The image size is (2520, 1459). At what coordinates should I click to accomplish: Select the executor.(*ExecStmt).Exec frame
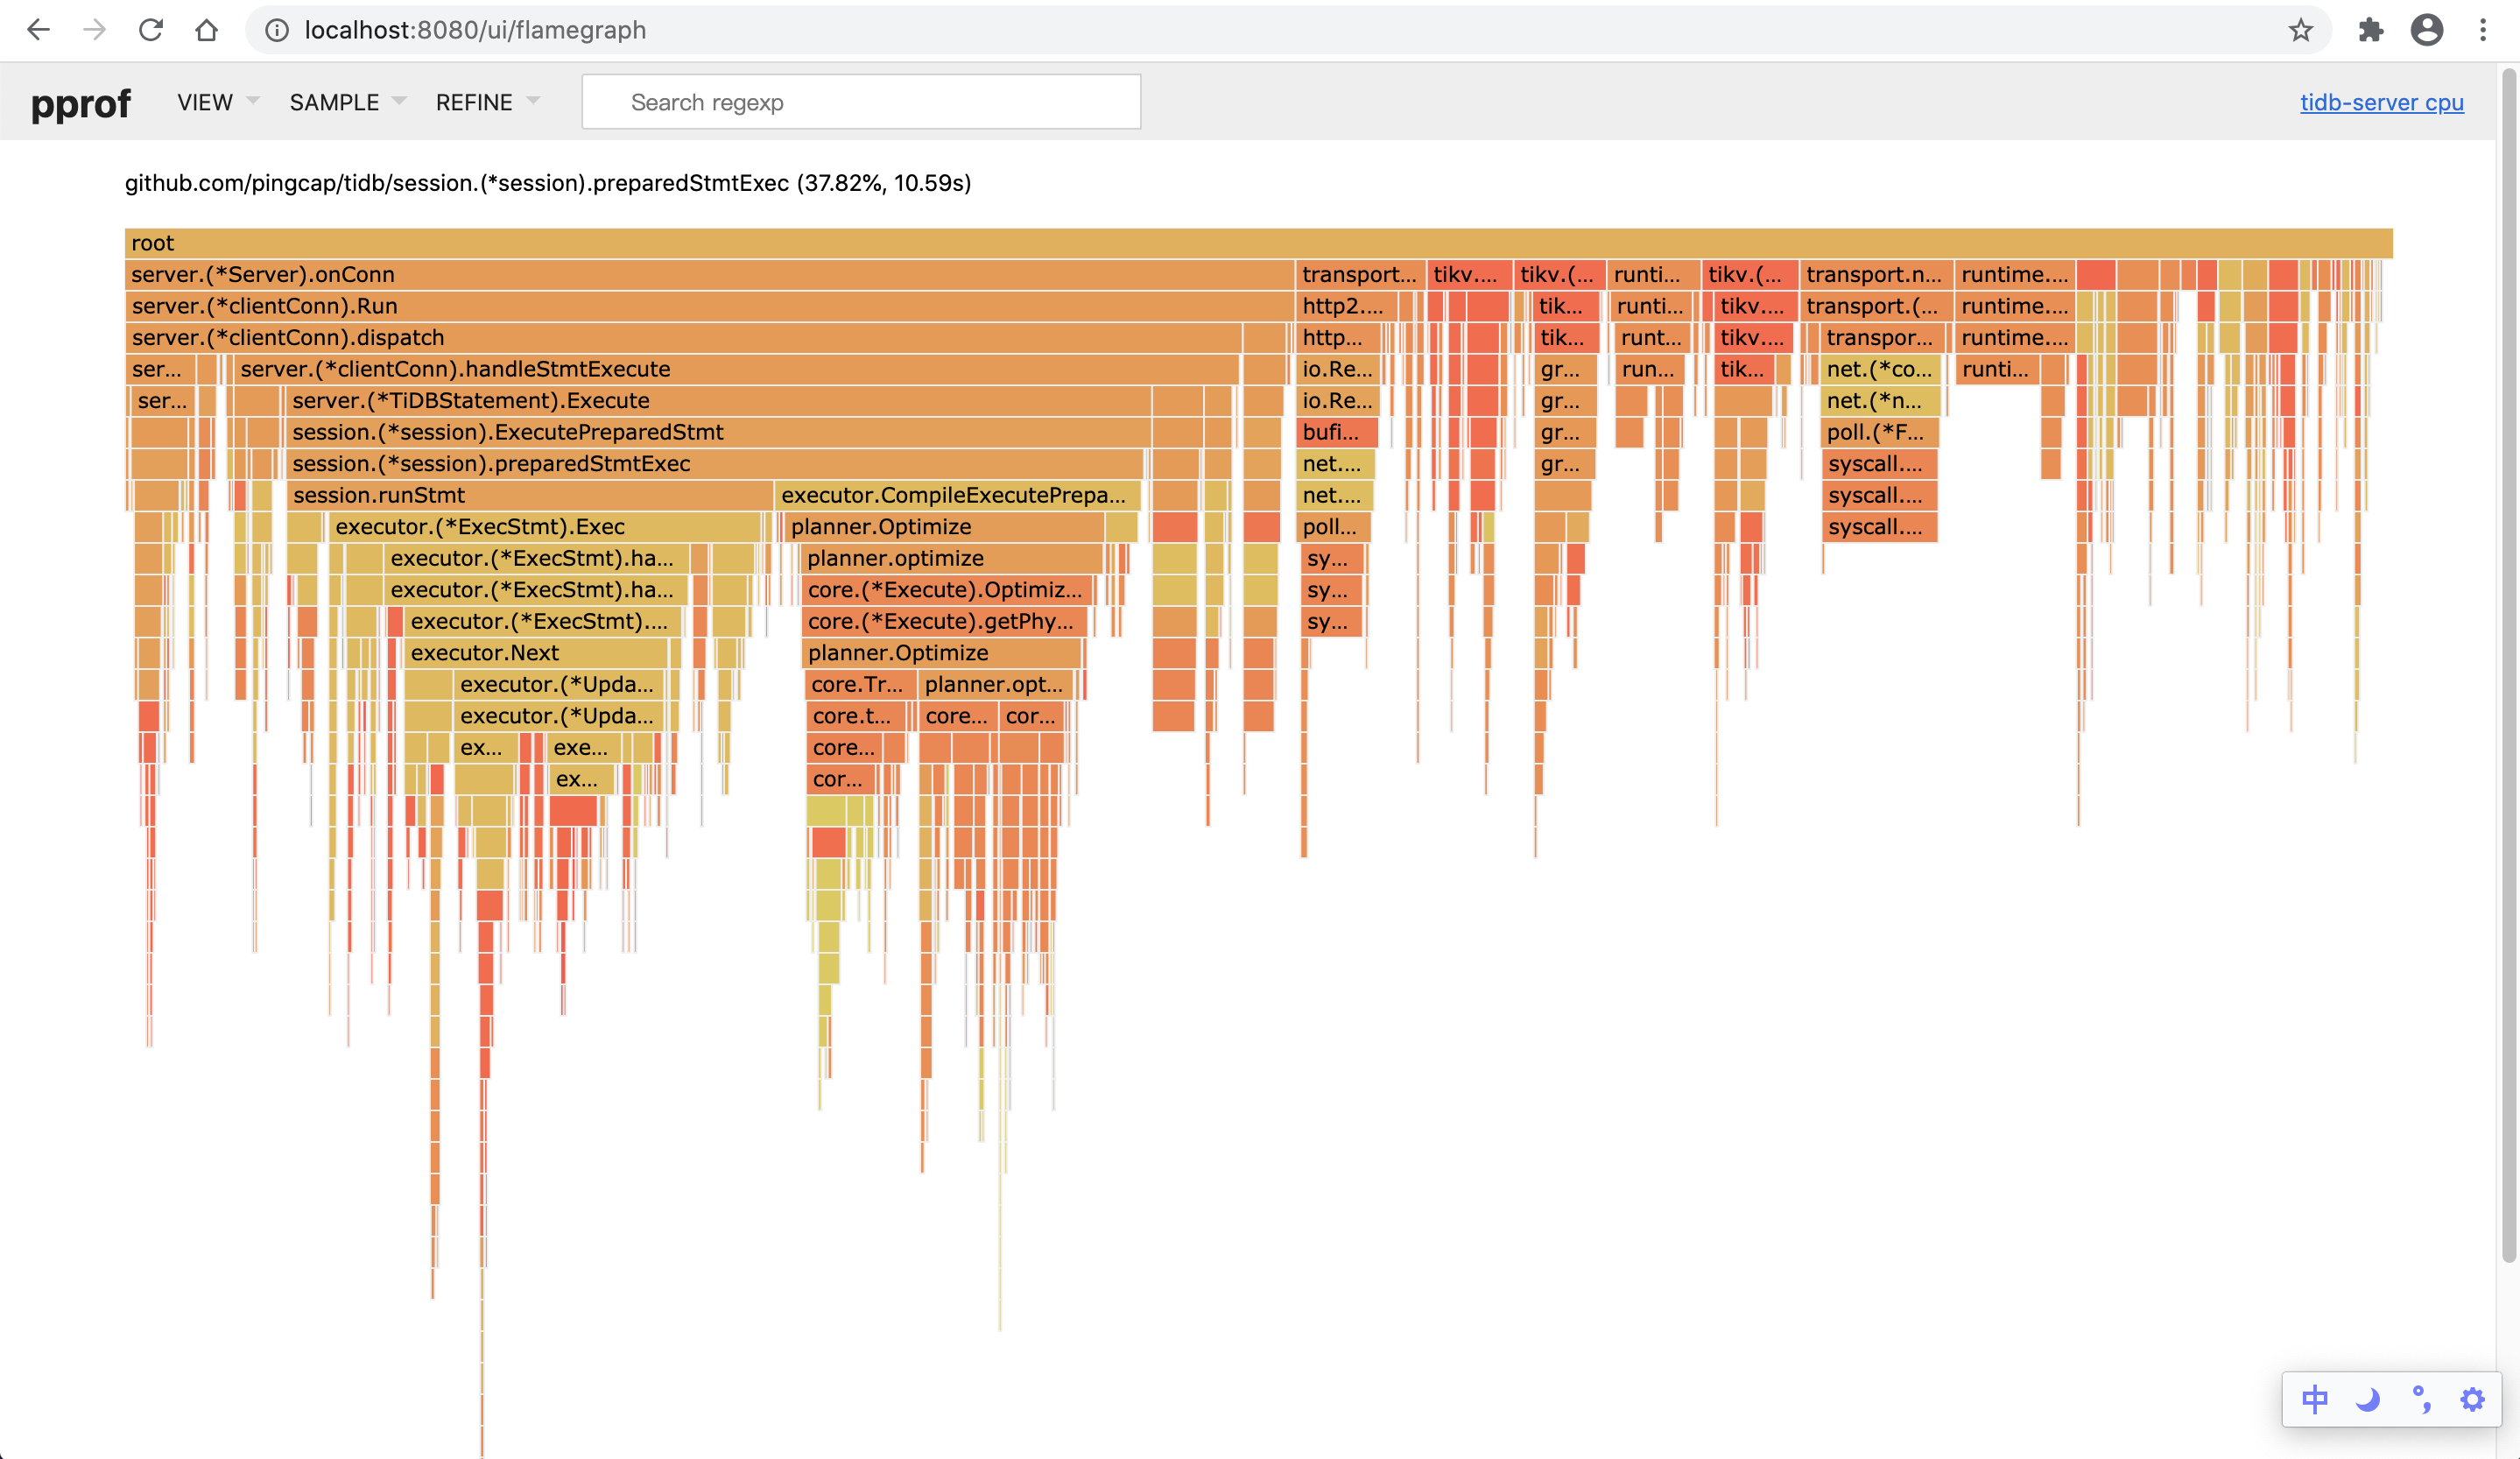[x=543, y=526]
